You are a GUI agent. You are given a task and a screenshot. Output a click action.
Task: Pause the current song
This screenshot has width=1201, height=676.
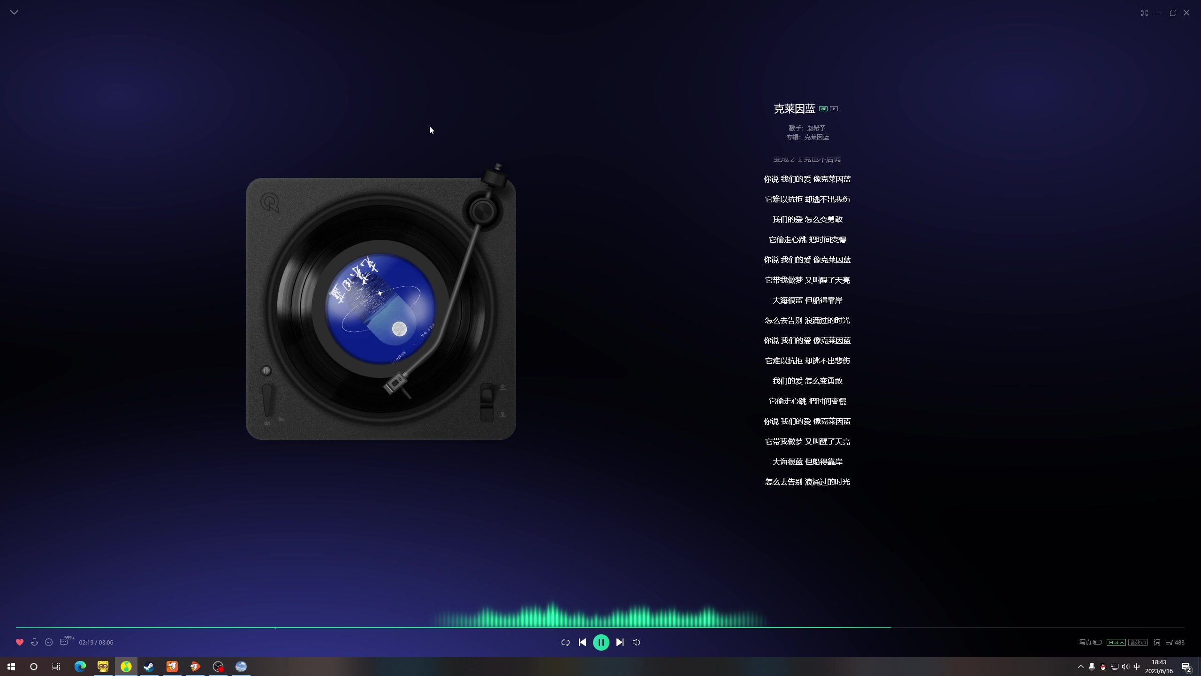click(601, 642)
